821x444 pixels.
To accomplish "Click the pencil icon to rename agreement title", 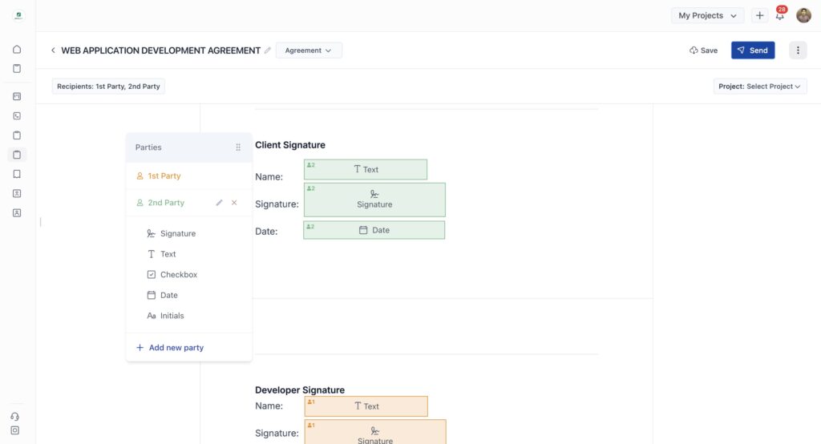I will 268,50.
